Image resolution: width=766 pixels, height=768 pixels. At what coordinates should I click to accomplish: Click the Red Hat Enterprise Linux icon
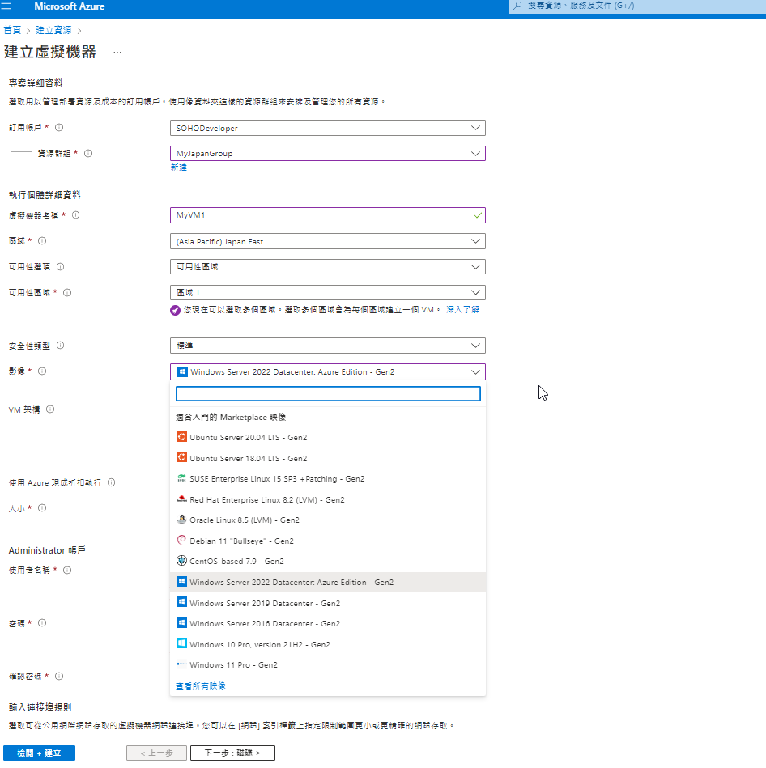181,499
